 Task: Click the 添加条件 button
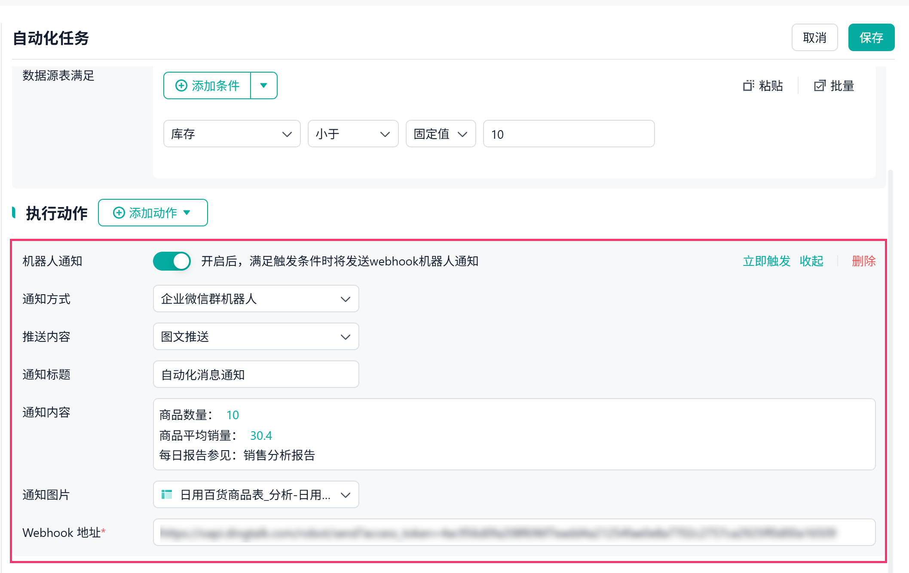(x=207, y=85)
